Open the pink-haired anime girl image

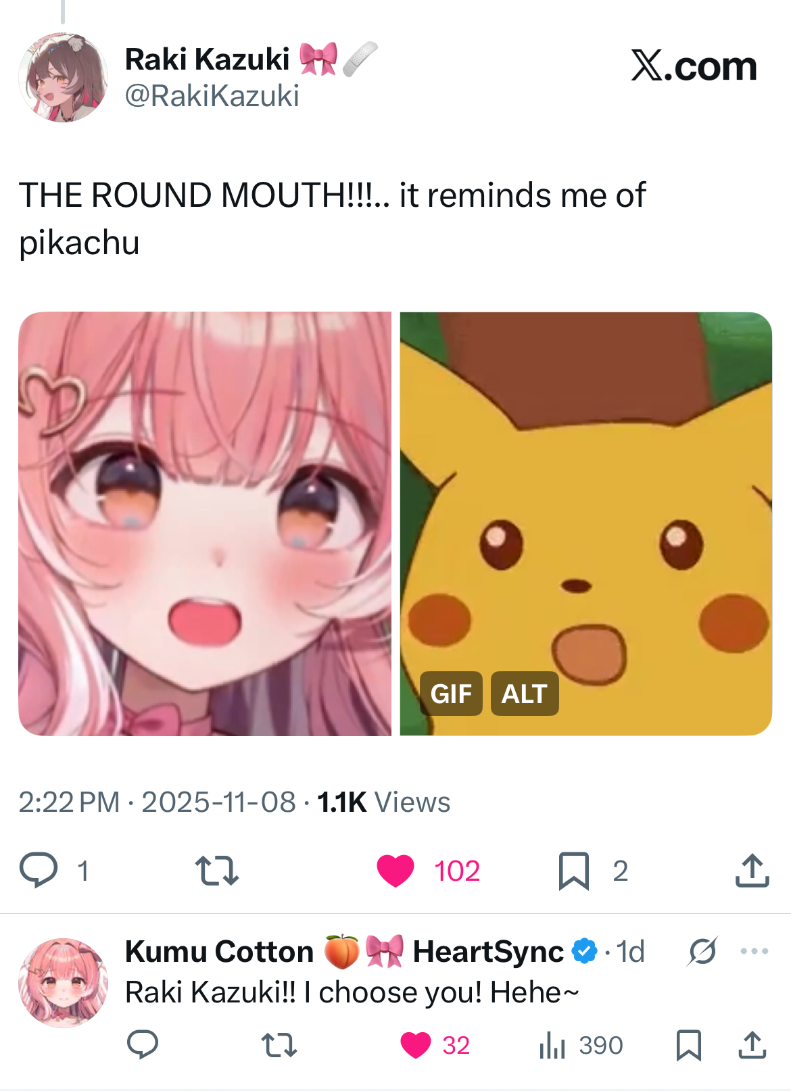point(205,524)
